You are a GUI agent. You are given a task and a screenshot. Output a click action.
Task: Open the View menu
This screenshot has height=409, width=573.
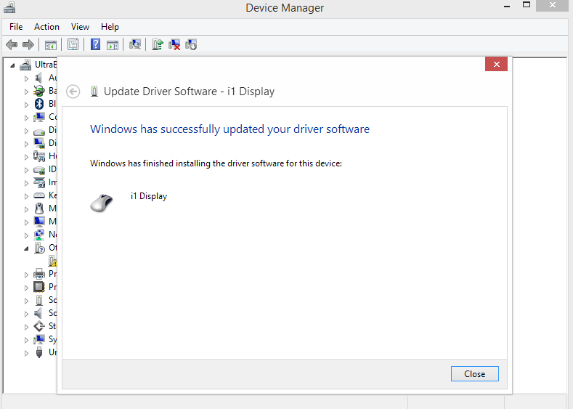click(80, 27)
